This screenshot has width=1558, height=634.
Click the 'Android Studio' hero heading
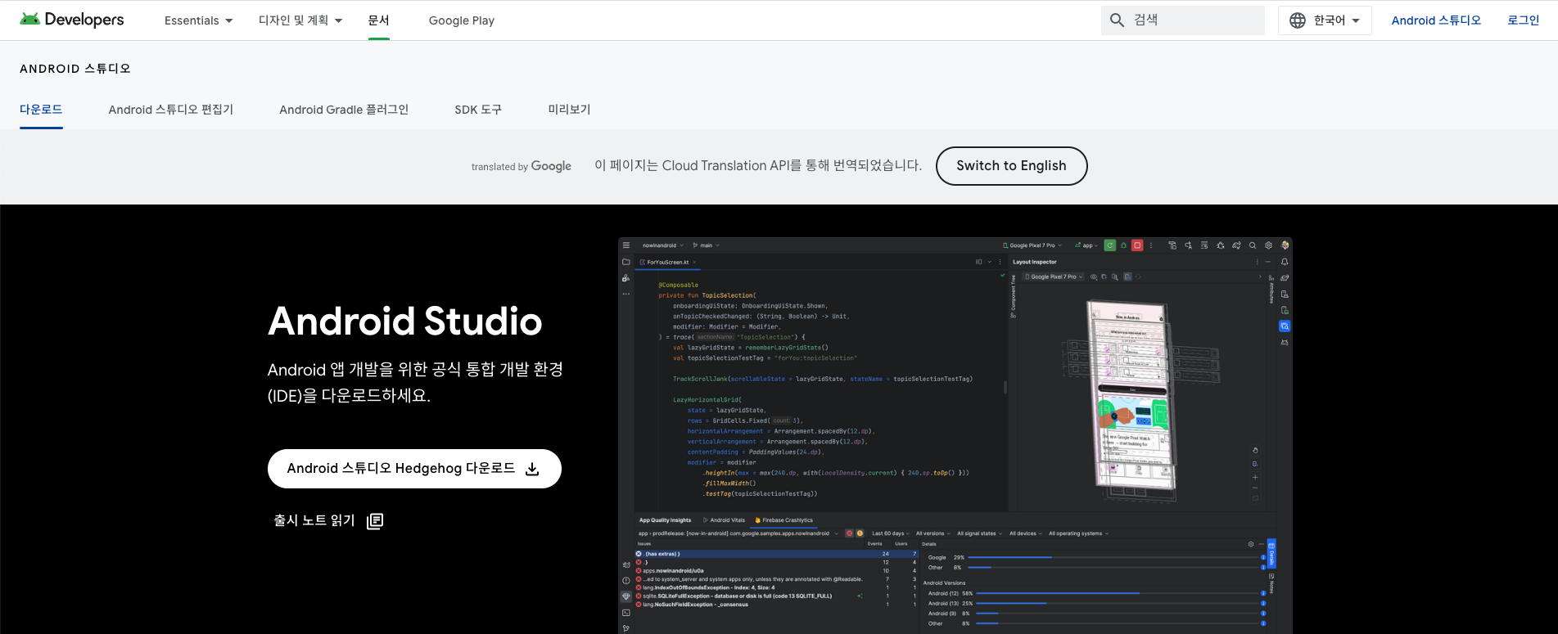pos(405,321)
